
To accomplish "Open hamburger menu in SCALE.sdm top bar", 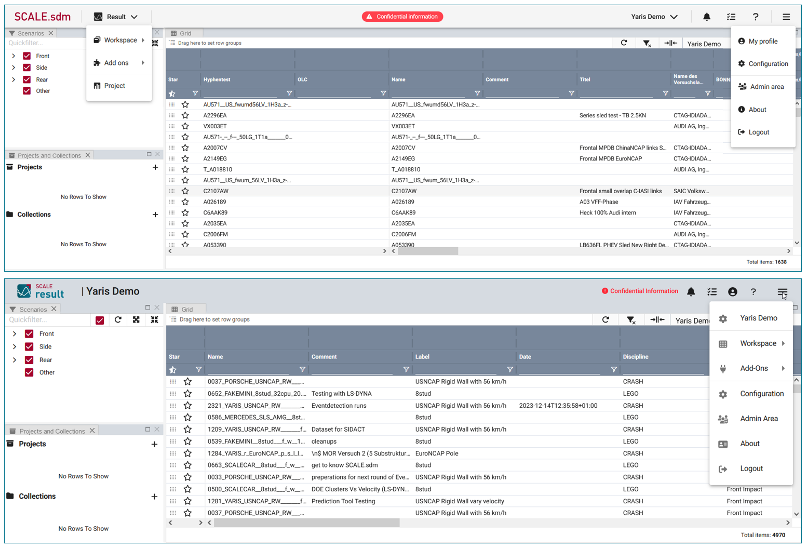I will 786,17.
